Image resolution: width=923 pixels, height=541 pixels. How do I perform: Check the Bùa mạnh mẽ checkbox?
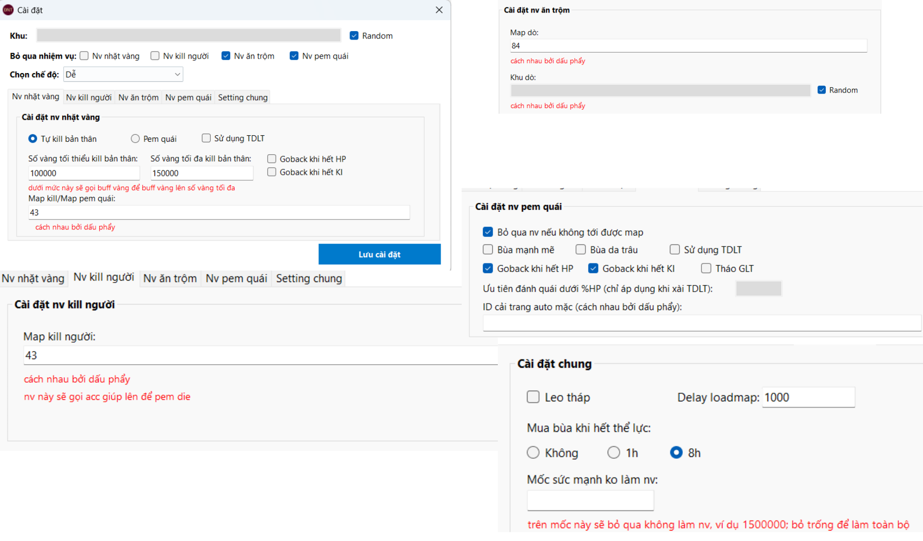point(488,249)
